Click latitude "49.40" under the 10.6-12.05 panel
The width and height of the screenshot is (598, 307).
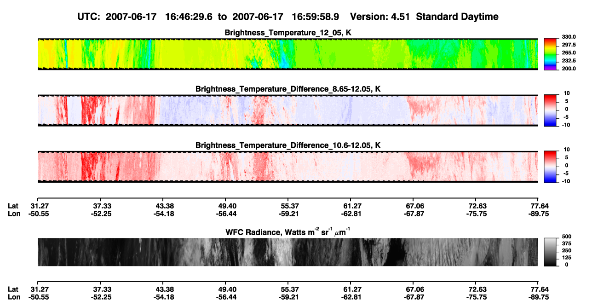click(x=227, y=206)
